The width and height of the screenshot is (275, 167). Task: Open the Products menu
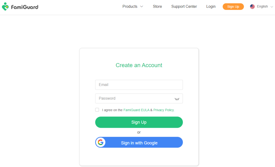click(x=130, y=6)
